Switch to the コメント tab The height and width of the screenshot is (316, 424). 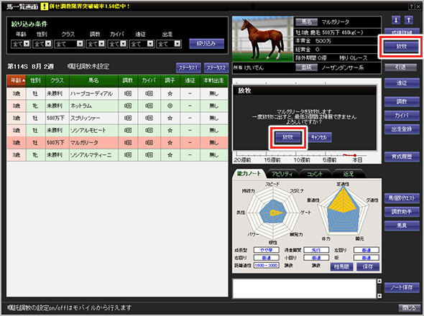(x=315, y=174)
